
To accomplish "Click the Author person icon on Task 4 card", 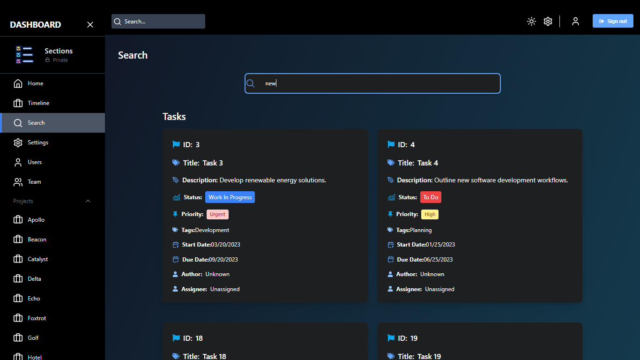I will [390, 274].
